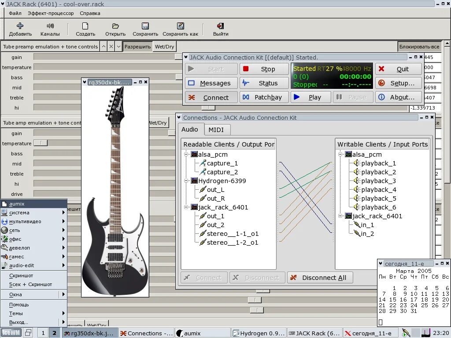Click Quit button in JACK control

coord(398,69)
